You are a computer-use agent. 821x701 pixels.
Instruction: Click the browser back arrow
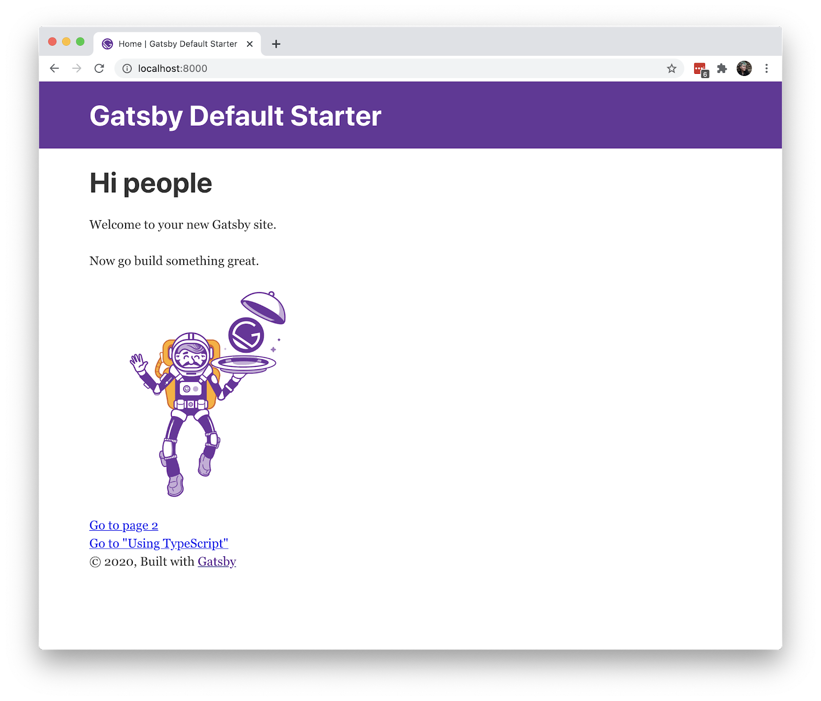point(54,68)
